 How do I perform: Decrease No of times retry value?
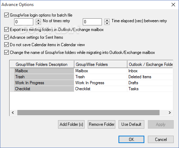tap(38, 23)
